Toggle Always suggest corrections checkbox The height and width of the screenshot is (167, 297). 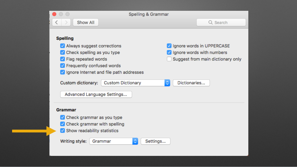63,46
